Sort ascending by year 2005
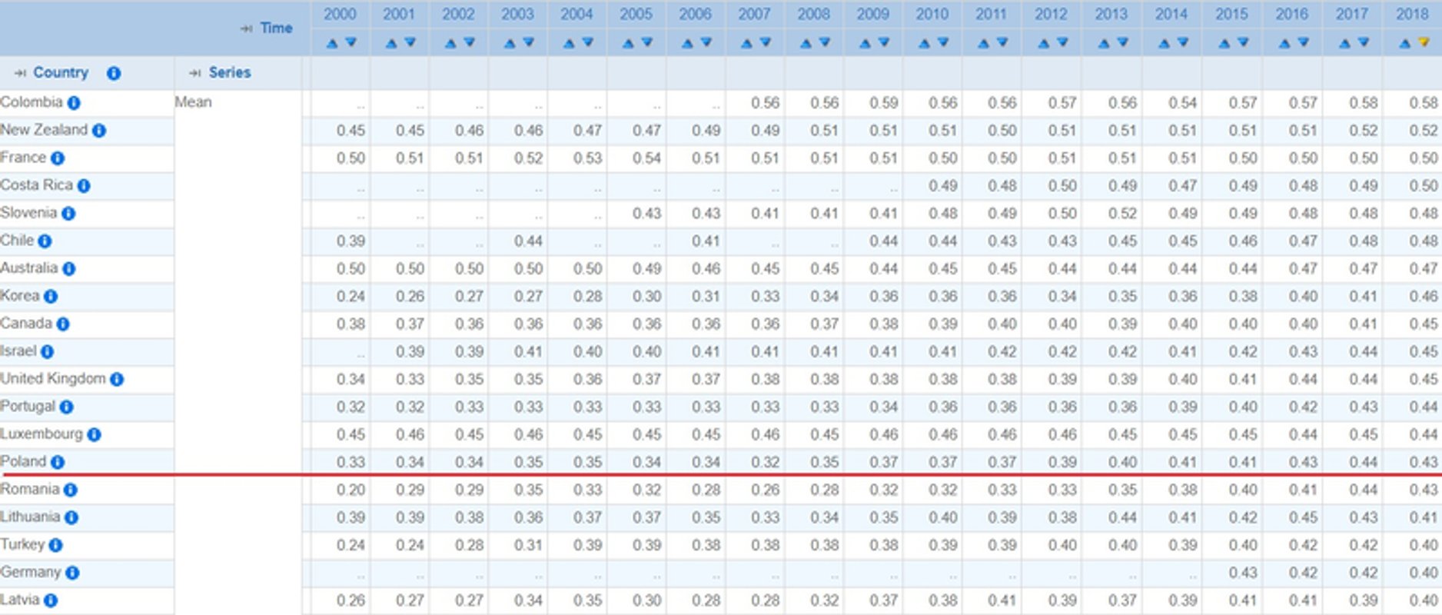The height and width of the screenshot is (615, 1442). (628, 43)
